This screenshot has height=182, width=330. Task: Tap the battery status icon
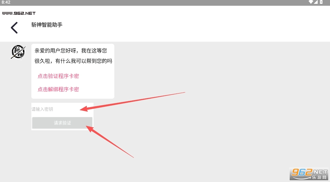[321, 2]
